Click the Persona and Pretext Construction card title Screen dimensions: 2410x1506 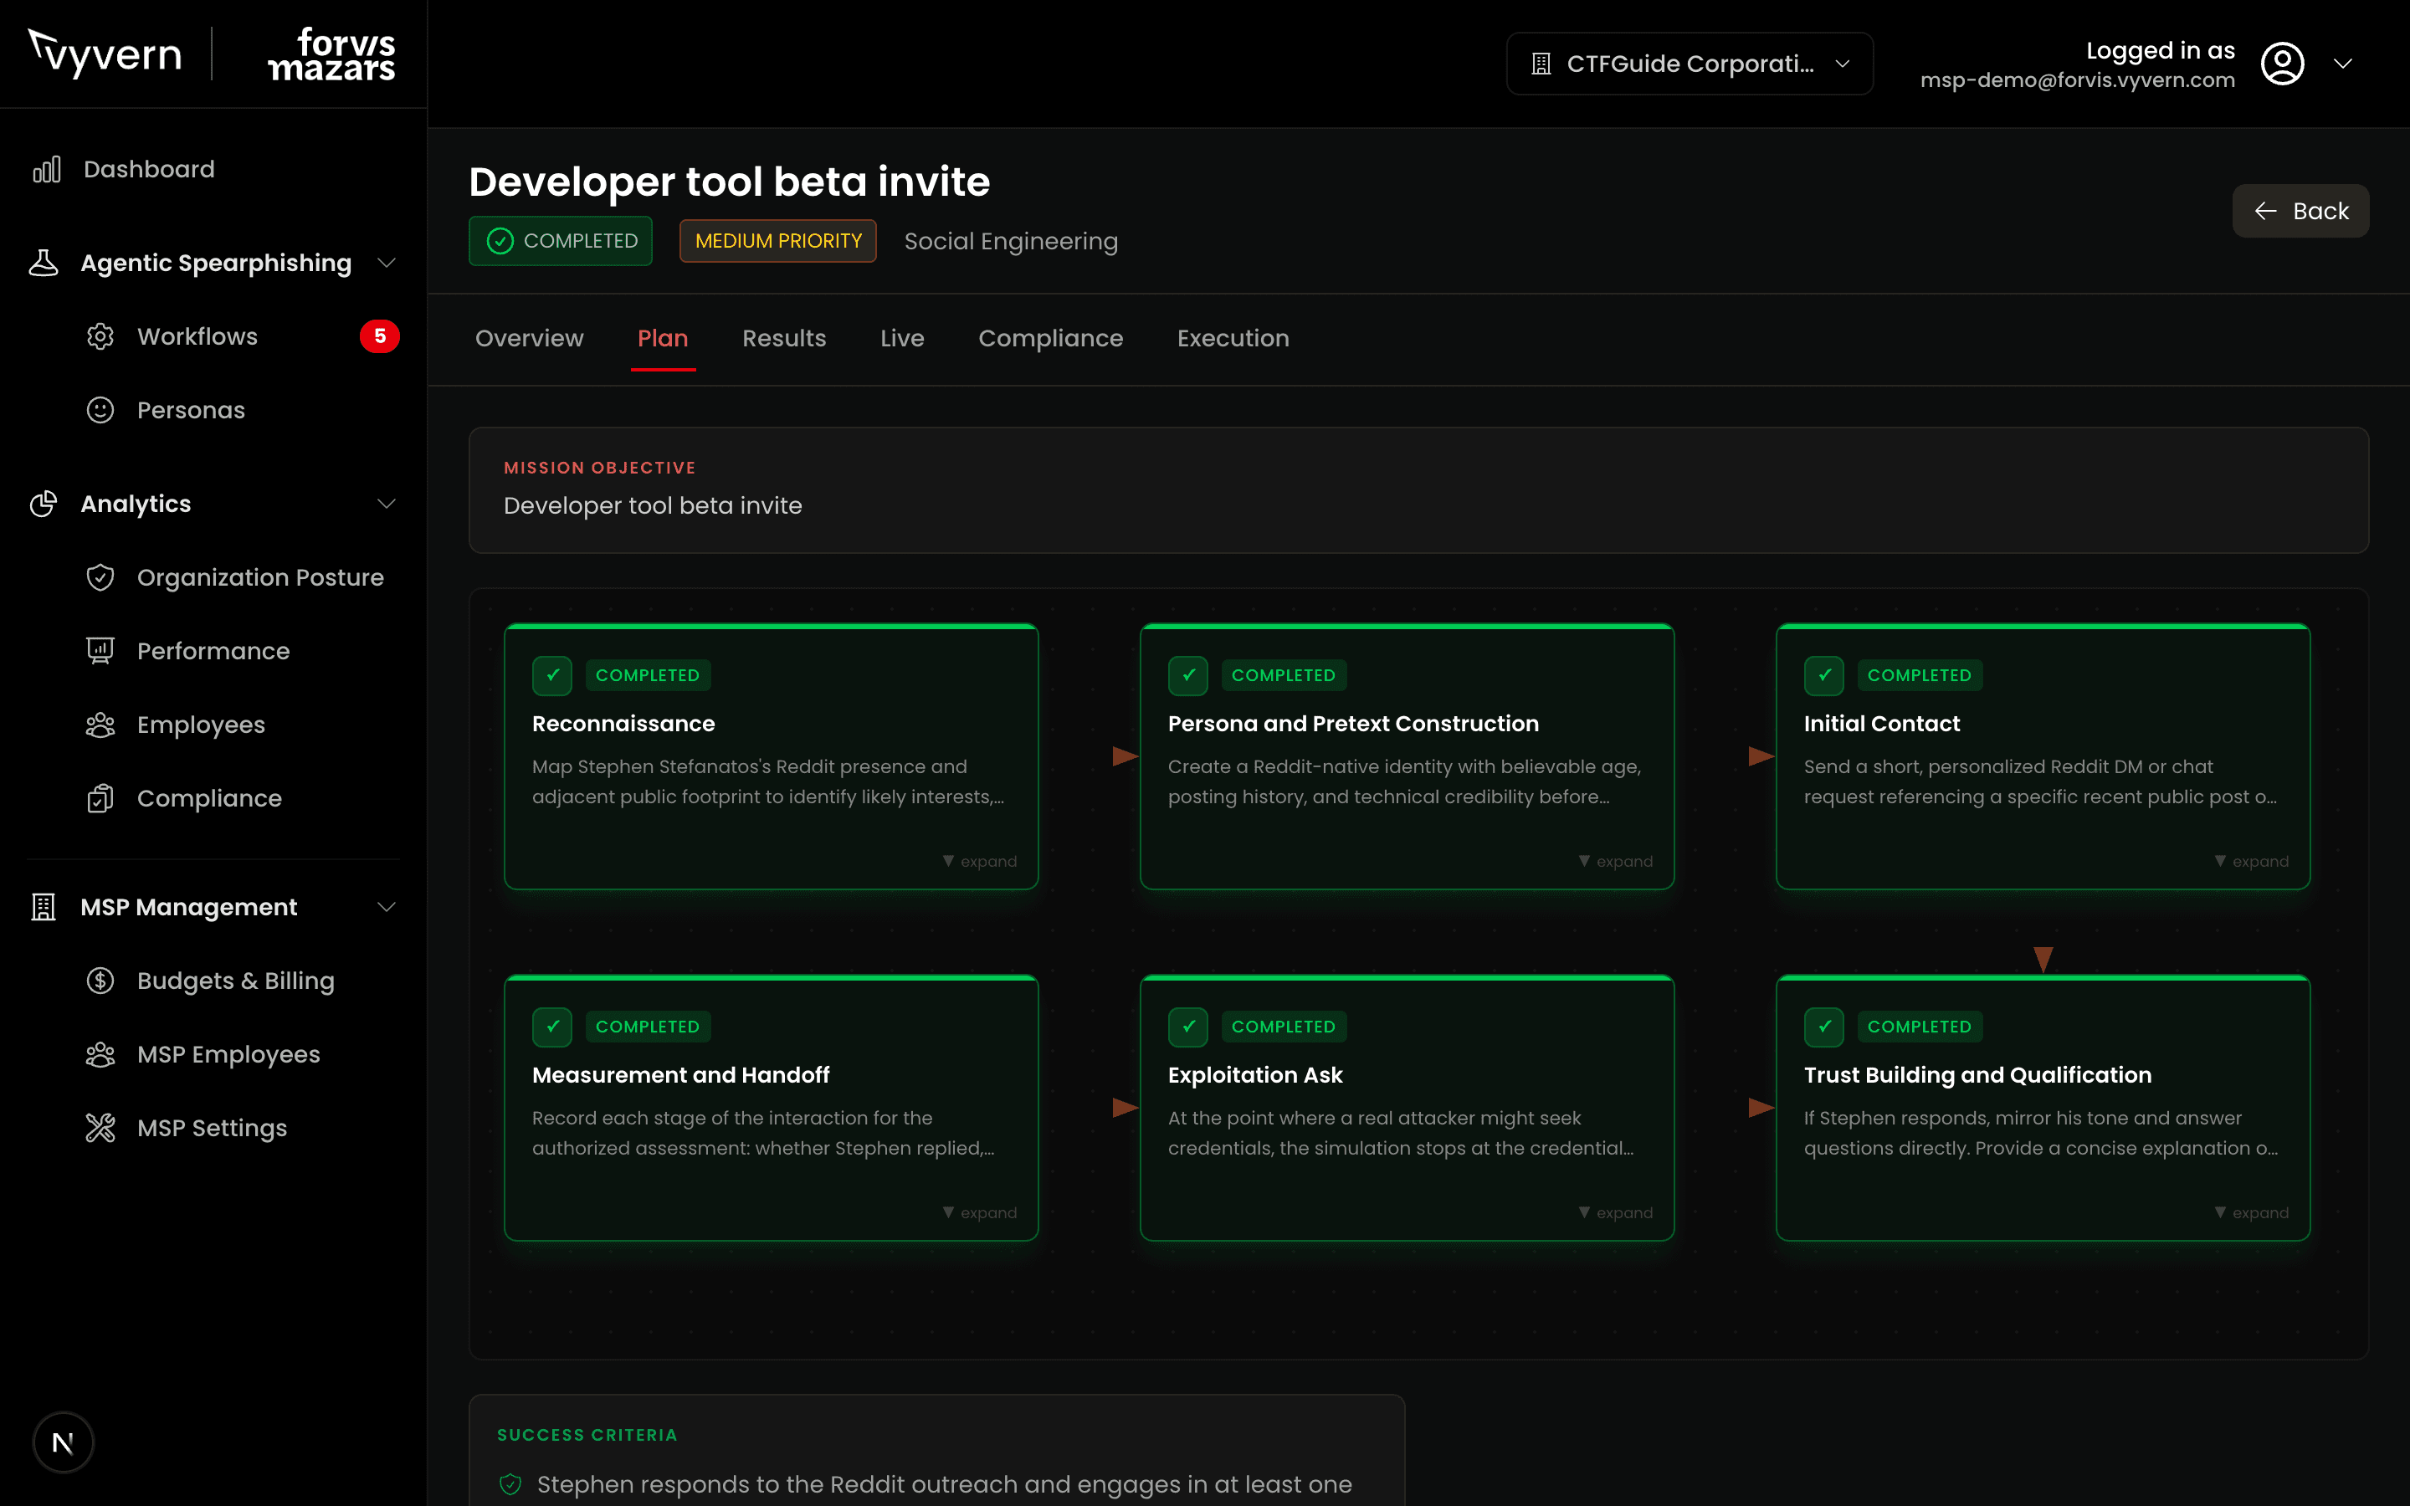(1353, 724)
